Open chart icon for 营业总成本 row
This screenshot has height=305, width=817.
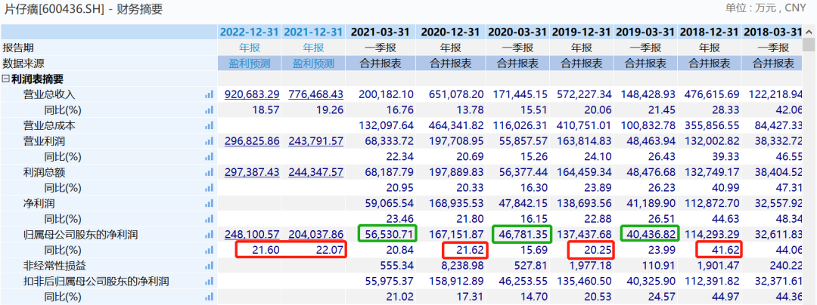[x=210, y=126]
